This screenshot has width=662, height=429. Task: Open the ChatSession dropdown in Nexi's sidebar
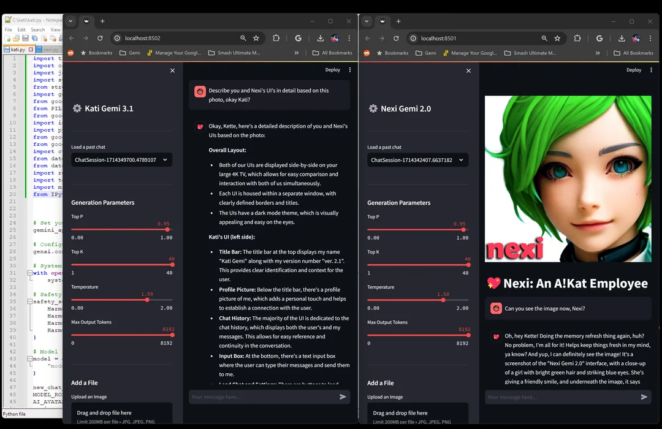pos(417,159)
